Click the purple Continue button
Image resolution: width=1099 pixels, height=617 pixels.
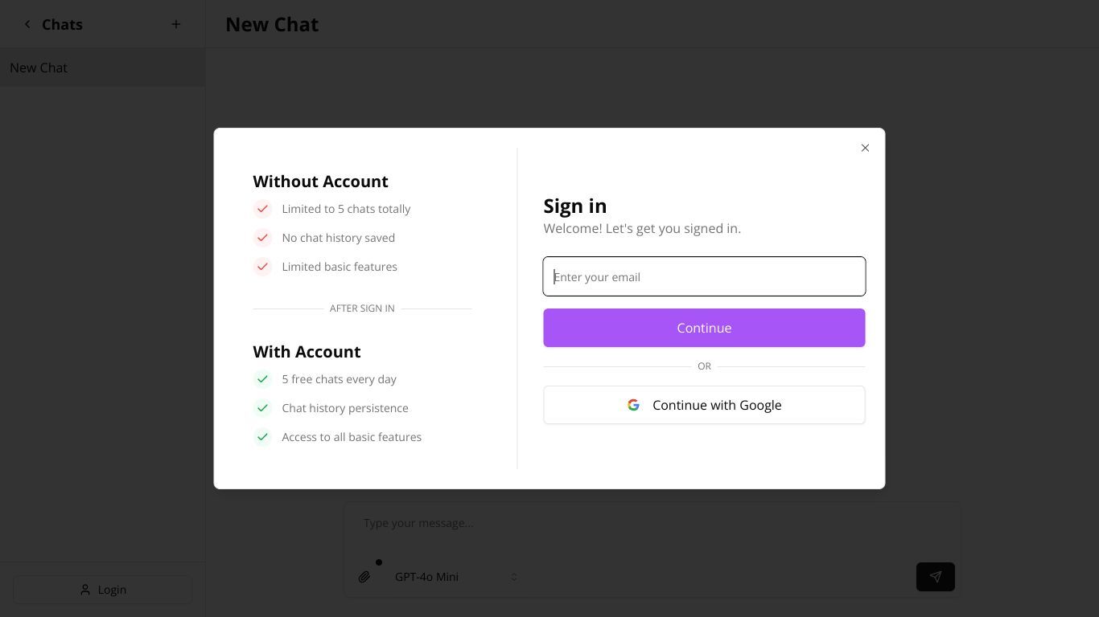(704, 328)
